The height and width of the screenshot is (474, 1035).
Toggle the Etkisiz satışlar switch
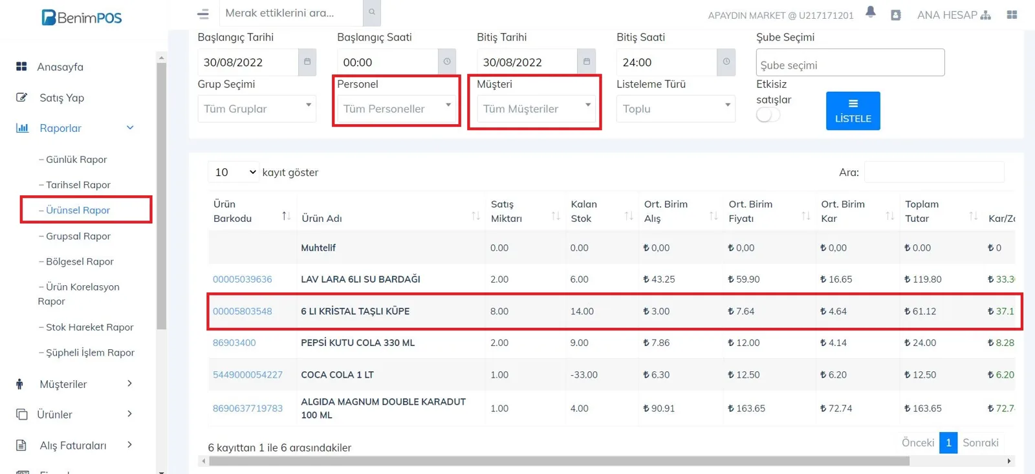point(768,115)
